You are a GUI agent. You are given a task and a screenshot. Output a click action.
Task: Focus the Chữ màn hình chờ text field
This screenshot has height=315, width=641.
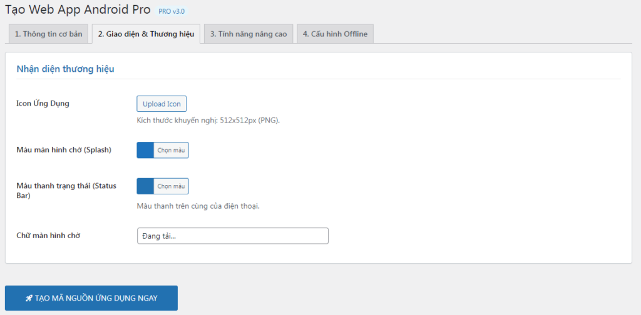(x=232, y=236)
